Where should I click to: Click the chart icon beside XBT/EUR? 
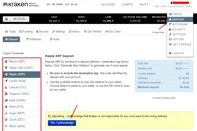pyautogui.click(x=7, y=19)
